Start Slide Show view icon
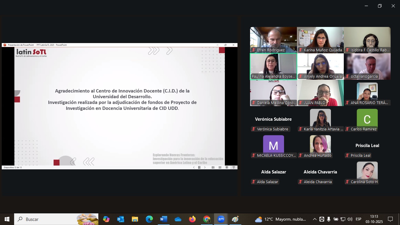 click(x=234, y=168)
